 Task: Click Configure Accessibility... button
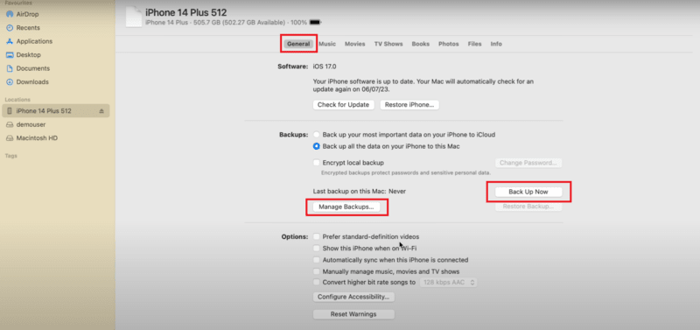click(353, 297)
